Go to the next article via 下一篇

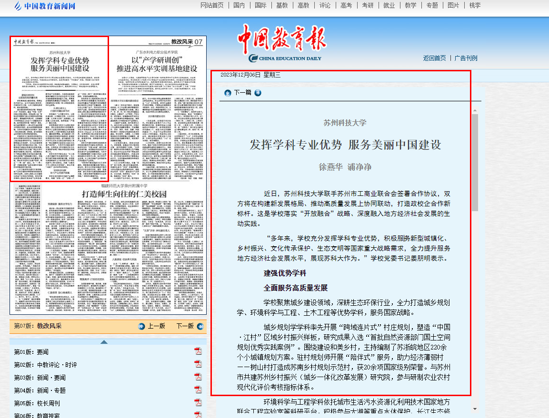click(243, 92)
